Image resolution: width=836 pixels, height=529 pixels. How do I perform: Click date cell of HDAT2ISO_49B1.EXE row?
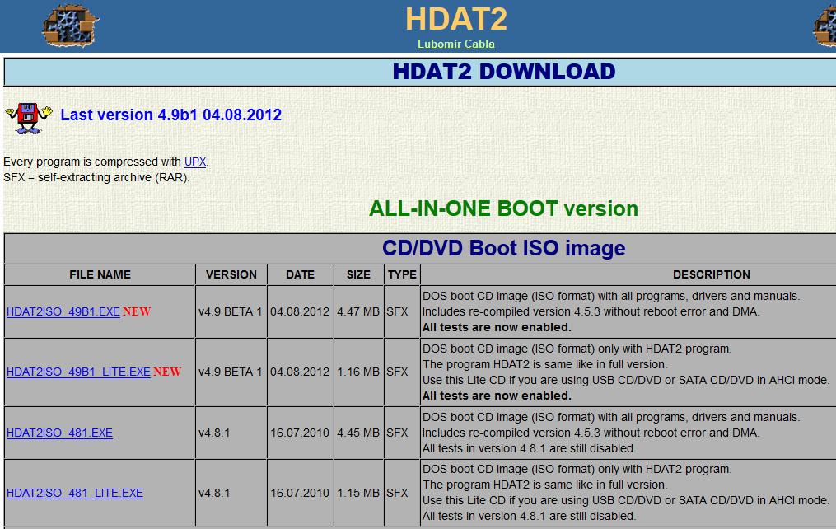[300, 311]
